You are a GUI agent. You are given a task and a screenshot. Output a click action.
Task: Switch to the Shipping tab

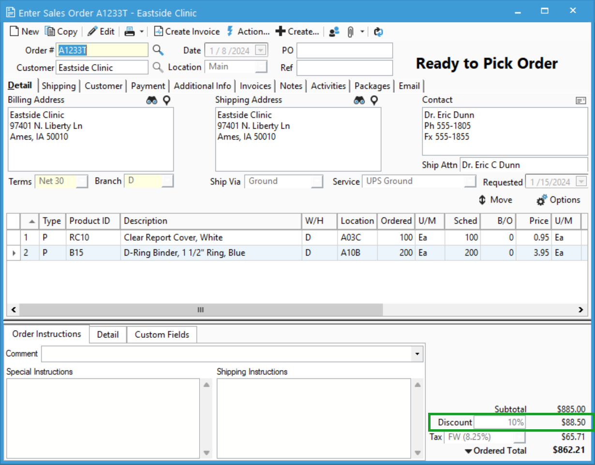point(59,86)
